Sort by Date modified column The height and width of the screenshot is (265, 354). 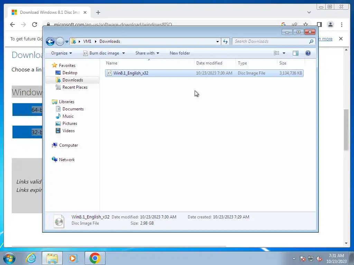coord(214,63)
